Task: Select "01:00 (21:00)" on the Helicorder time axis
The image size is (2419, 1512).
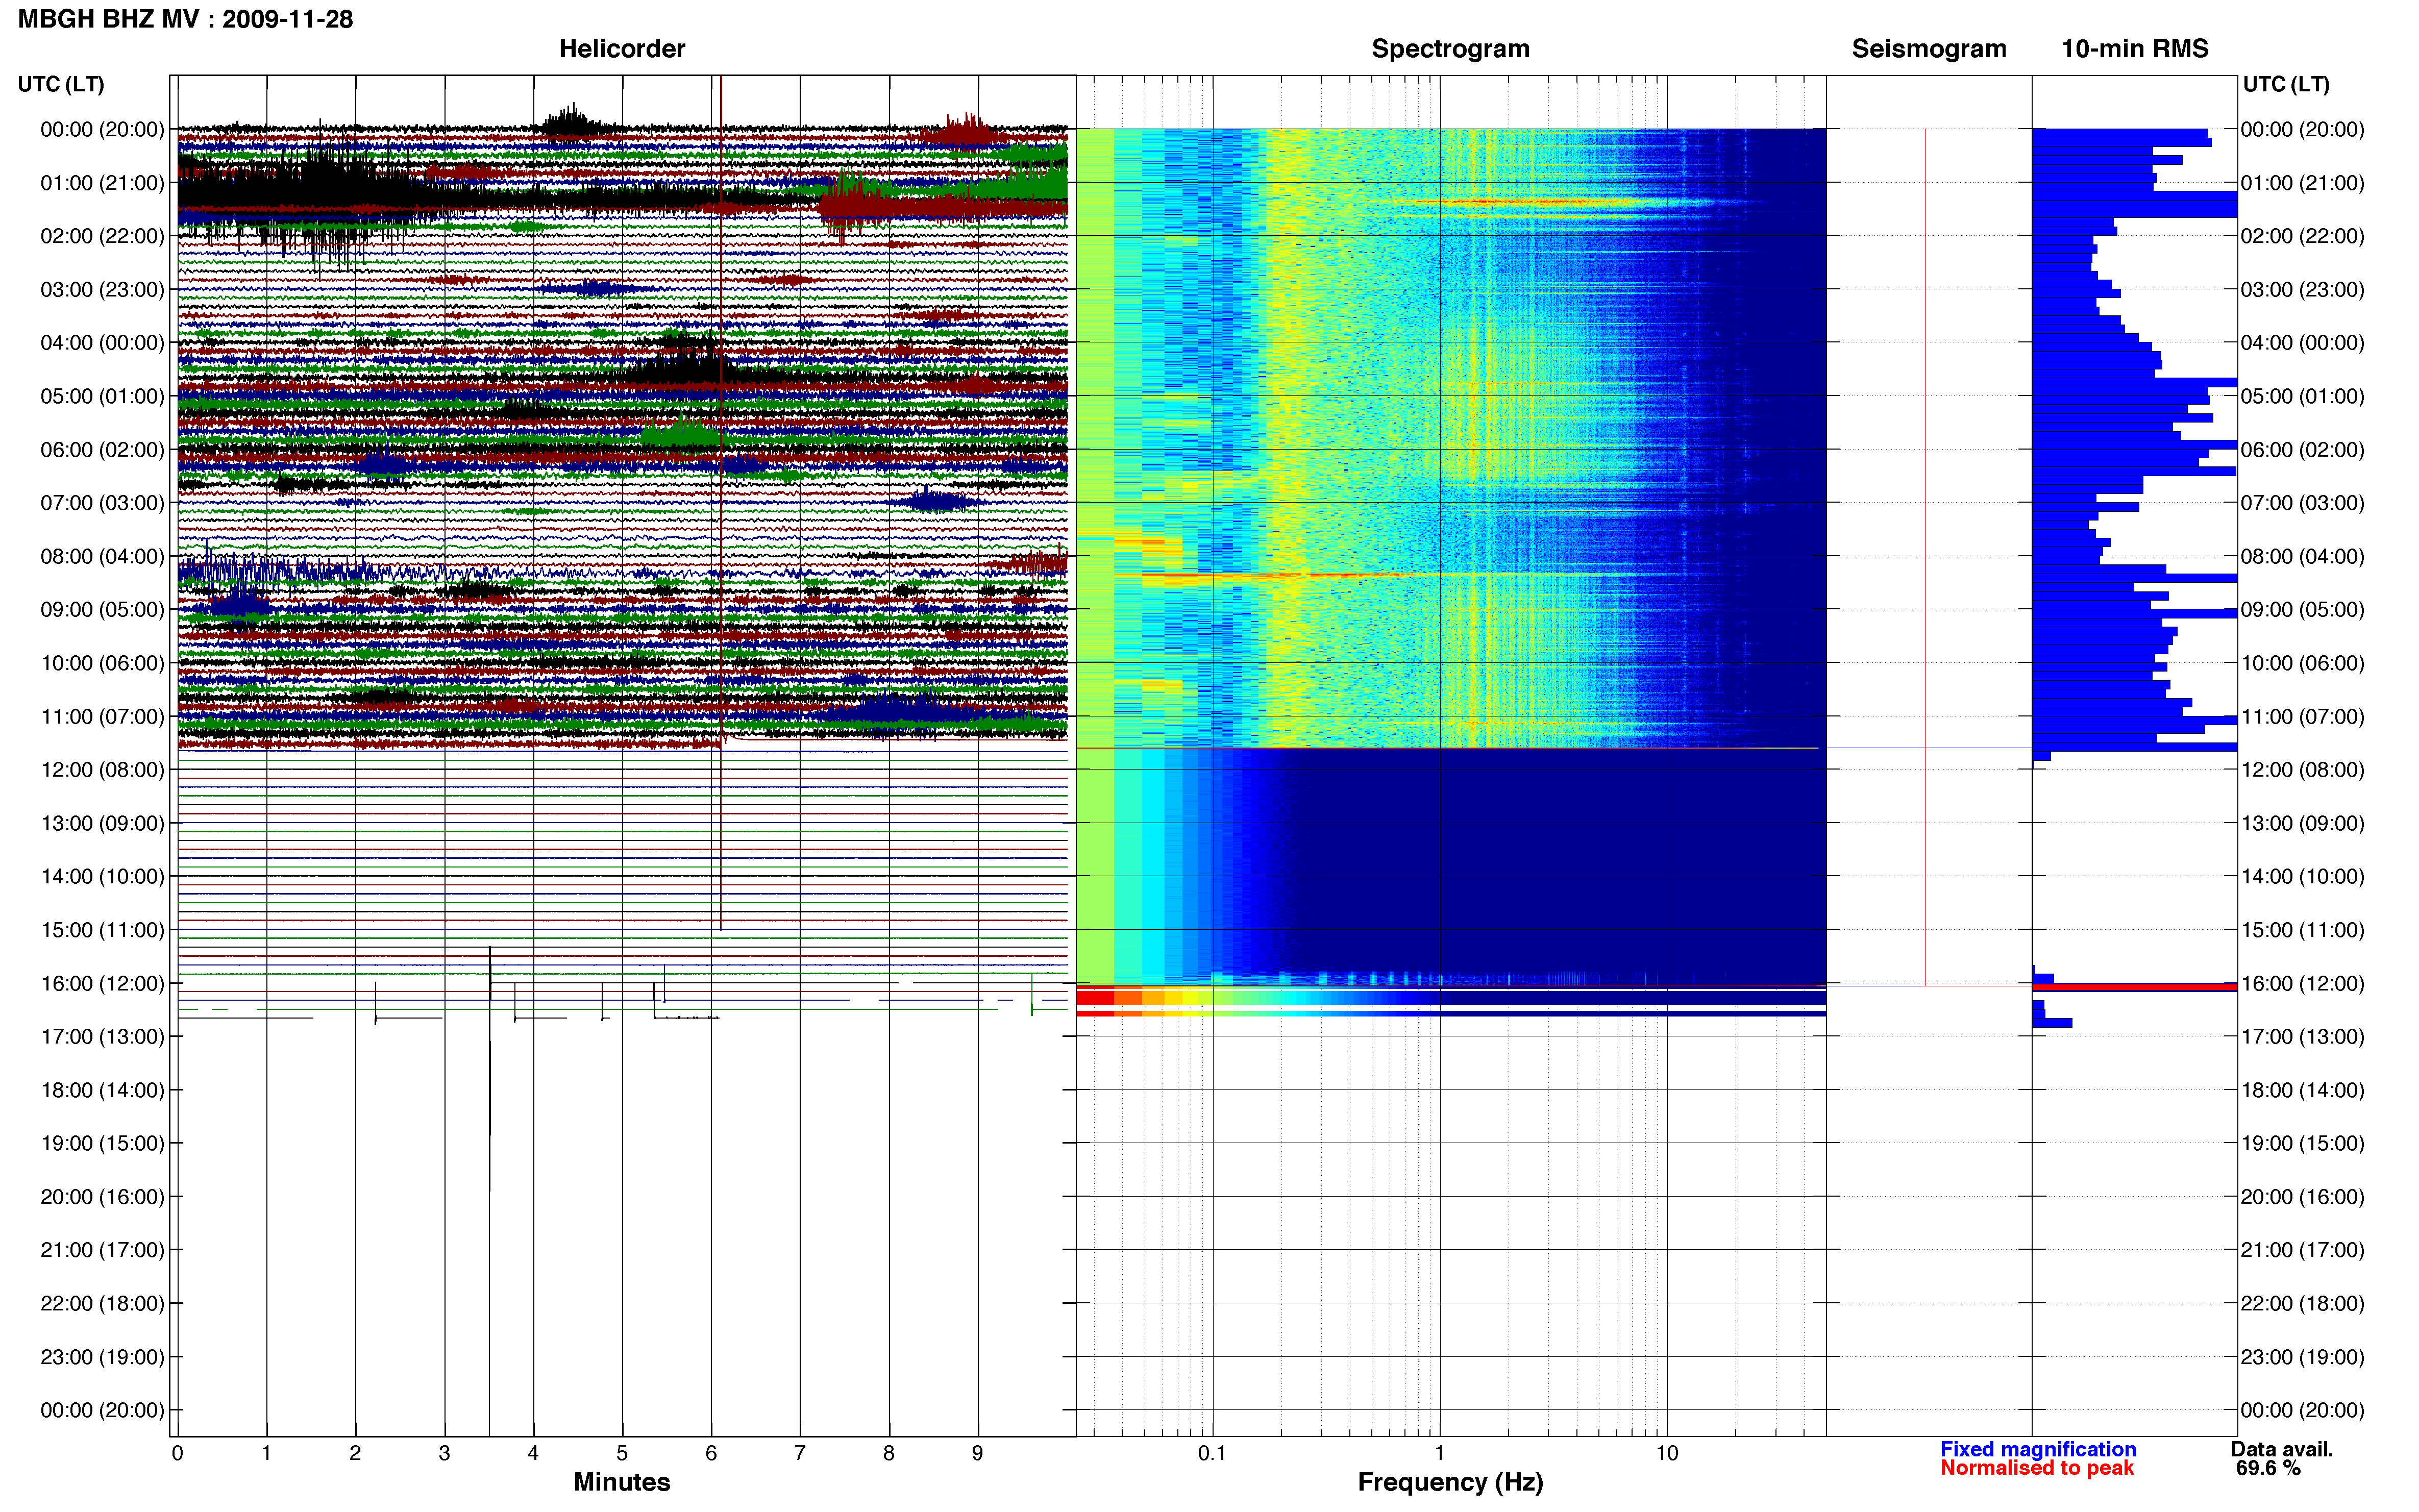Action: click(x=102, y=183)
